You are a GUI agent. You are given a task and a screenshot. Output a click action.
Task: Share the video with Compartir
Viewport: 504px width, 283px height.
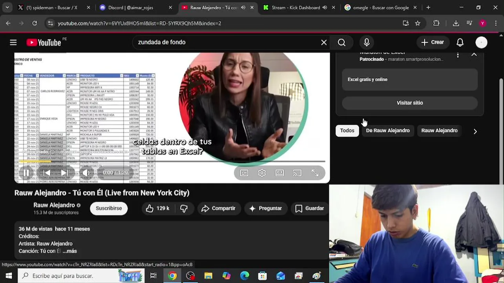218,208
